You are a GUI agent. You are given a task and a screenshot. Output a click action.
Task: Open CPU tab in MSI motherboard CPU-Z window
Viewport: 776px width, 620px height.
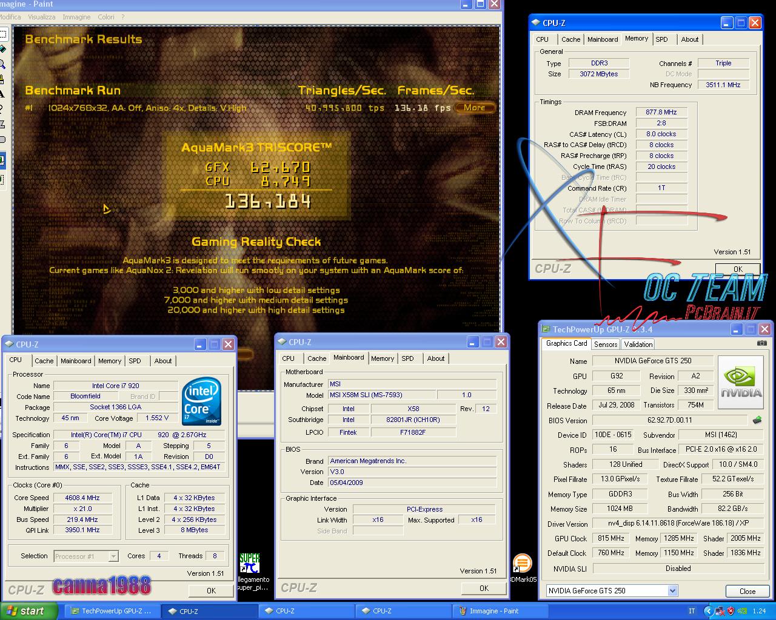(289, 358)
